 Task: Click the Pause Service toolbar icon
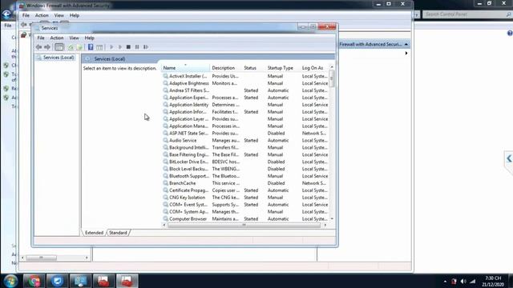(137, 47)
